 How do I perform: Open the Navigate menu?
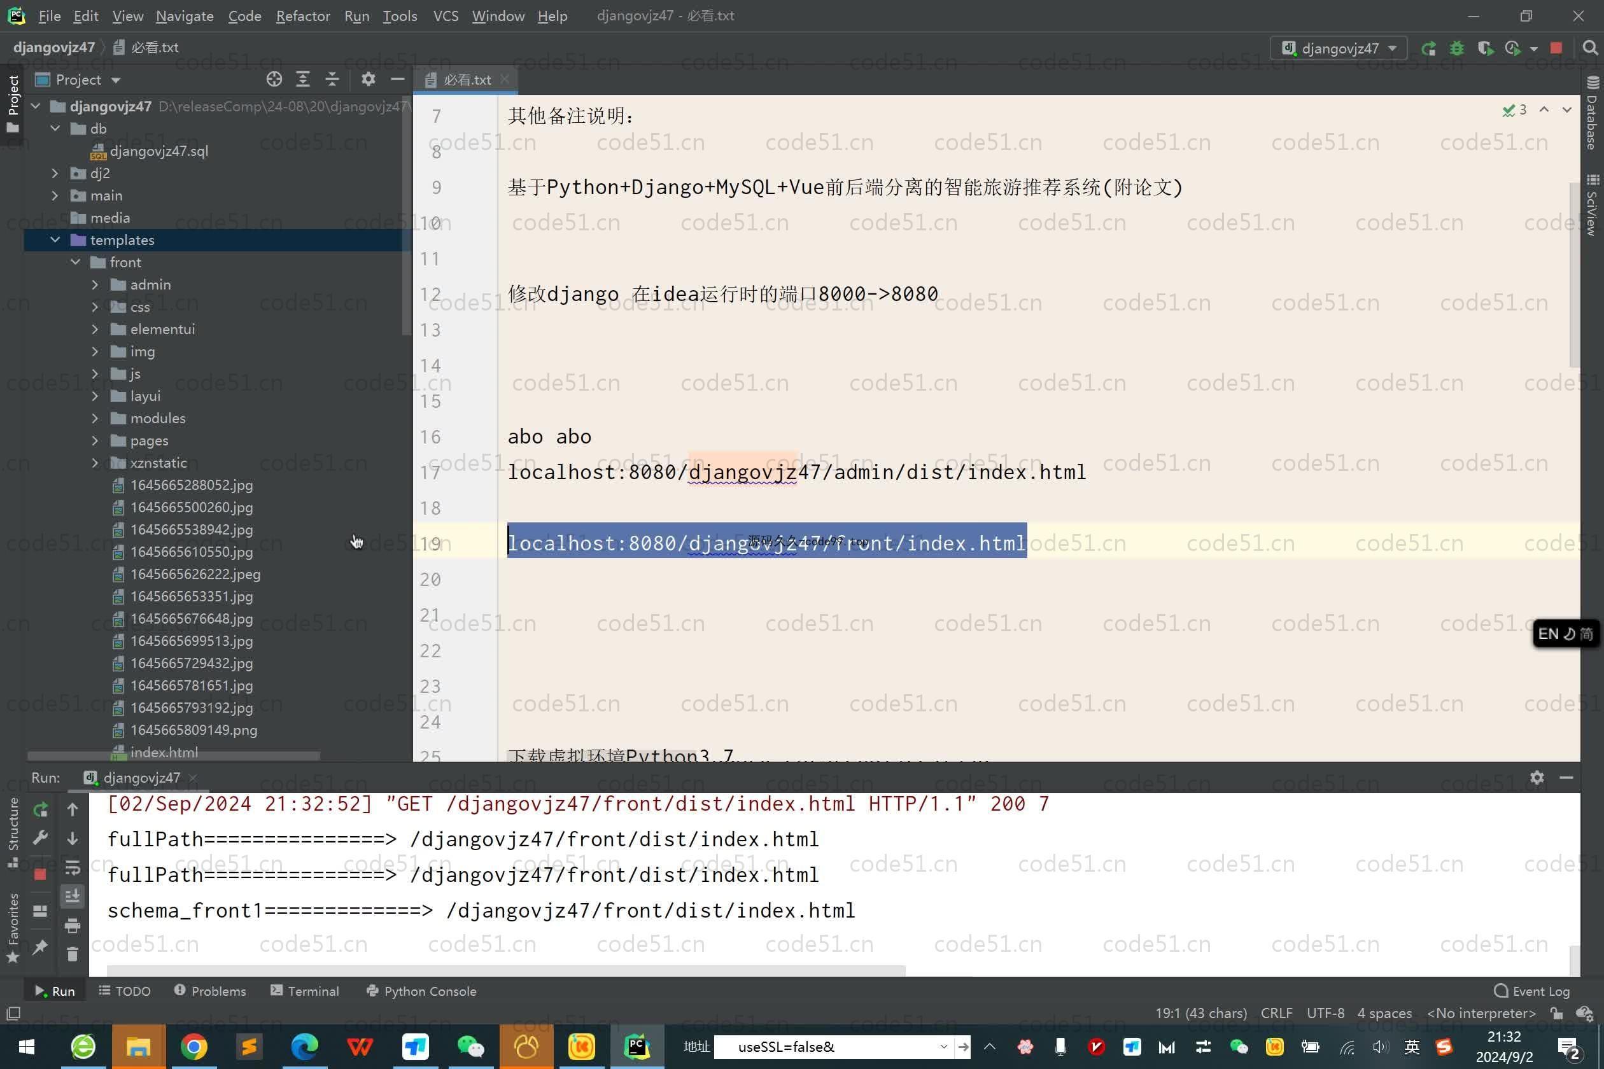click(184, 16)
